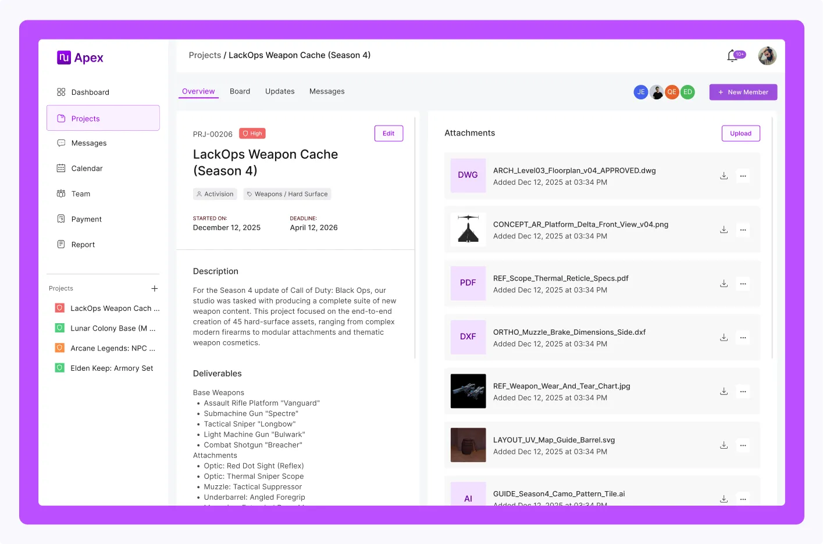This screenshot has width=823, height=544.
Task: Open the notifications bell icon
Action: pos(732,56)
